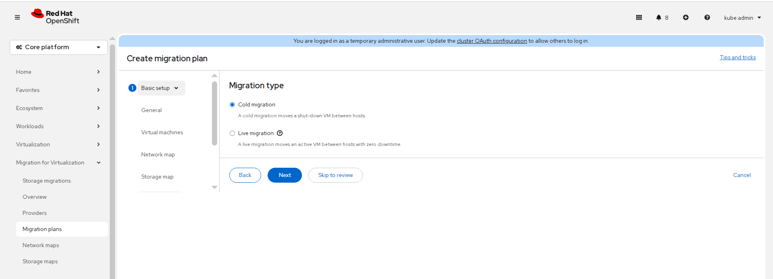The width and height of the screenshot is (773, 279).
Task: Click the step 1 number badge
Action: coord(132,88)
